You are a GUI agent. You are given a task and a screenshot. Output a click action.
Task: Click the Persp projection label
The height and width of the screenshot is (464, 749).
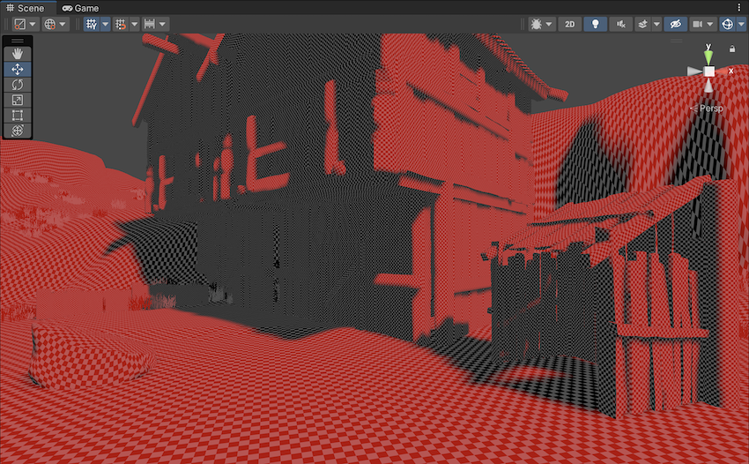(x=710, y=109)
